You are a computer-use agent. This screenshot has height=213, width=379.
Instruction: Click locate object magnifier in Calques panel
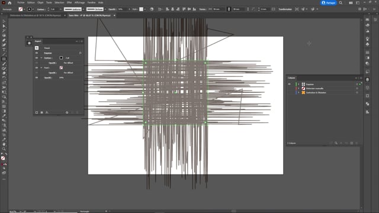point(336,143)
